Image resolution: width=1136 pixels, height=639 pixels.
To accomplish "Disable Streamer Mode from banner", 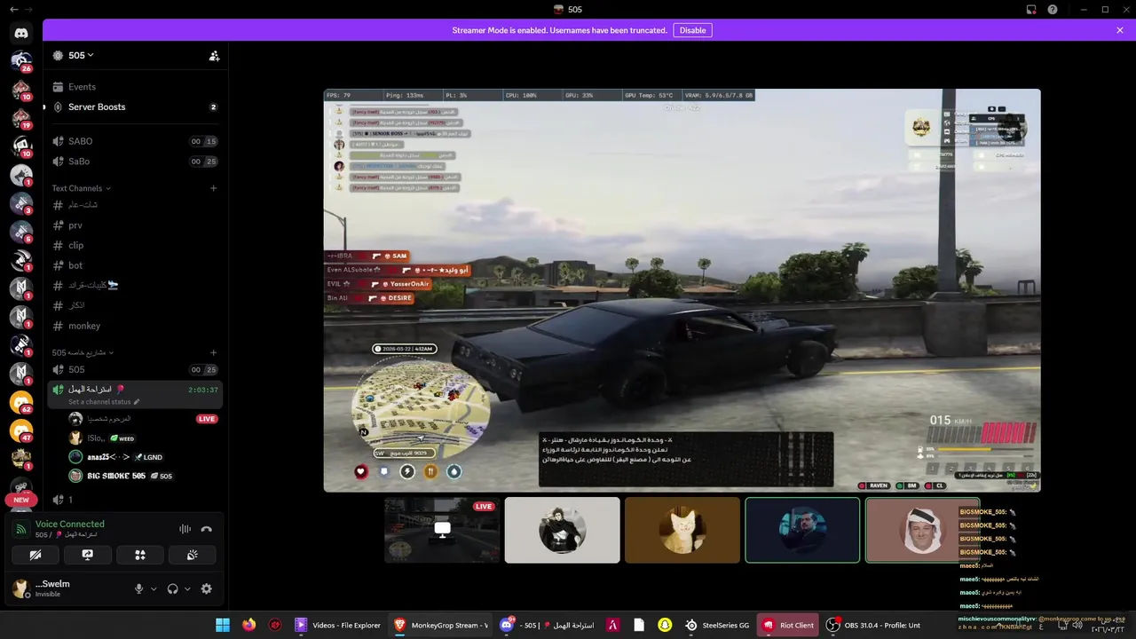I will tap(692, 30).
